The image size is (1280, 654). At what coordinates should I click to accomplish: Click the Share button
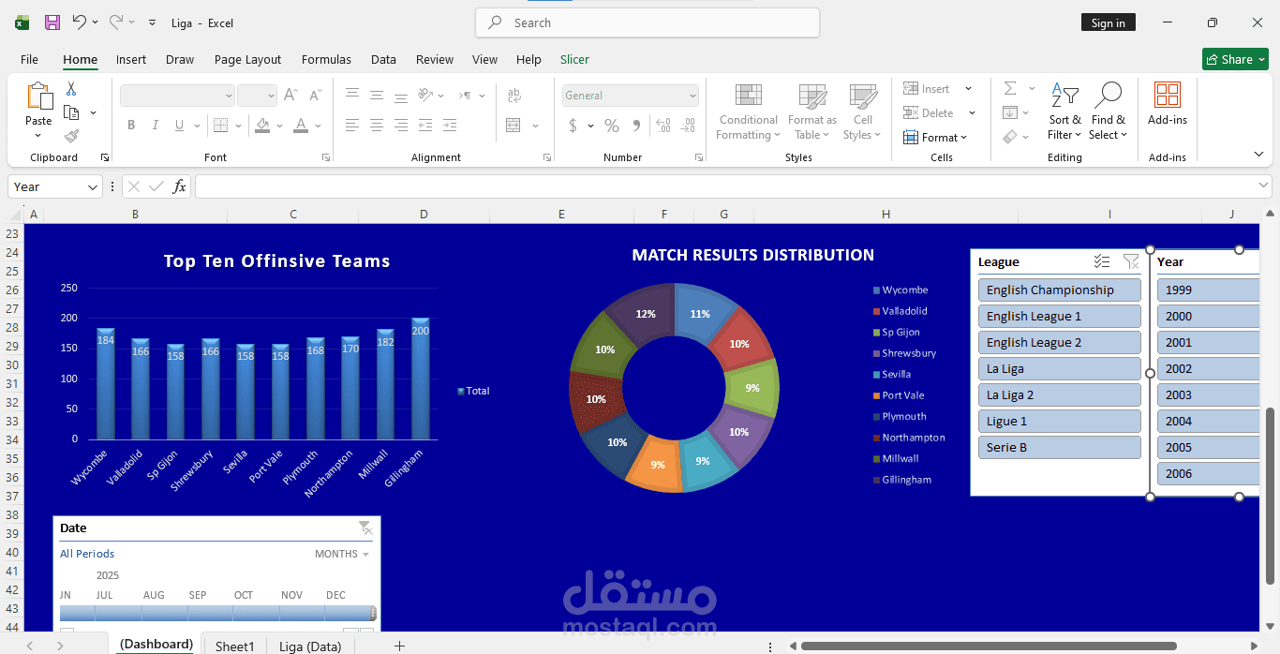(x=1235, y=59)
